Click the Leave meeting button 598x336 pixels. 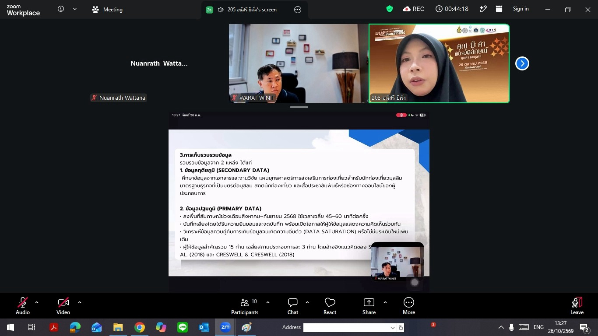(x=577, y=306)
